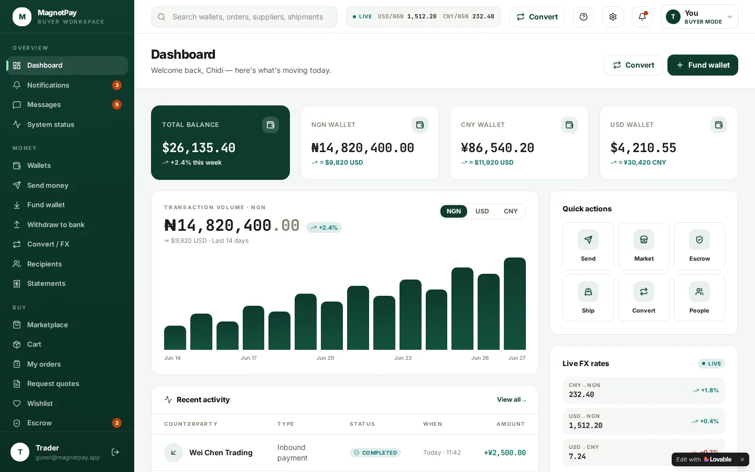755x472 pixels.
Task: Open Request quotes in the sidebar
Action: point(67,384)
